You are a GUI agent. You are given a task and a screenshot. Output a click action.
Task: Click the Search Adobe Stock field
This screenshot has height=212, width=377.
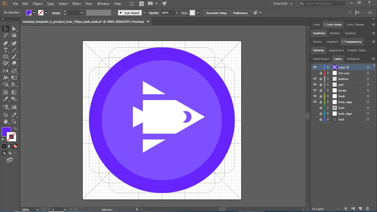[x=322, y=4]
